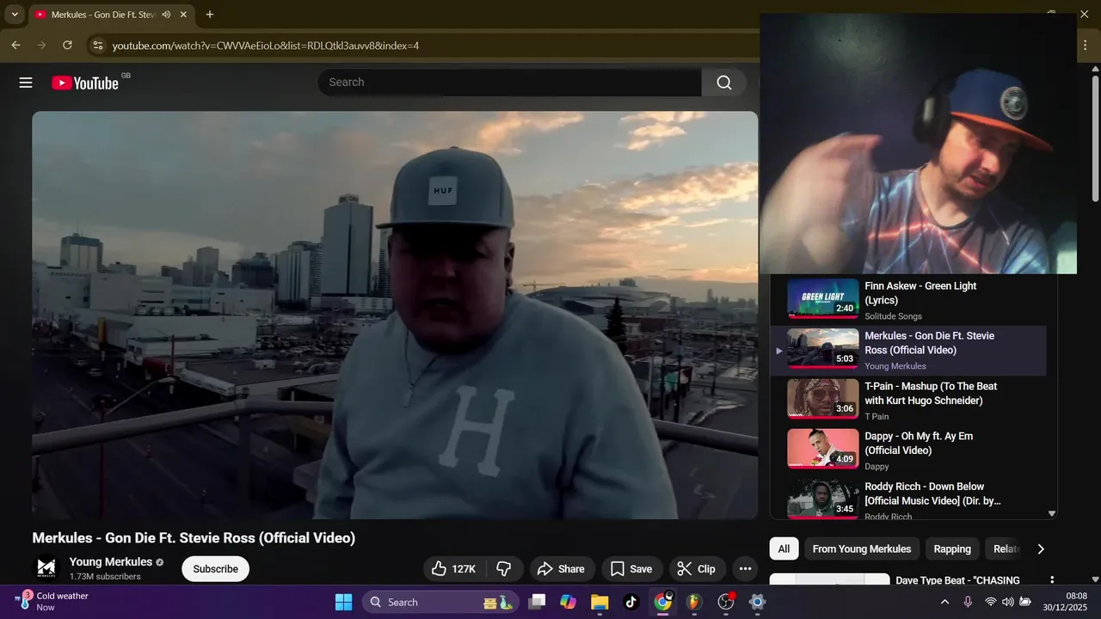Focus the YouTube search input field

tap(509, 83)
